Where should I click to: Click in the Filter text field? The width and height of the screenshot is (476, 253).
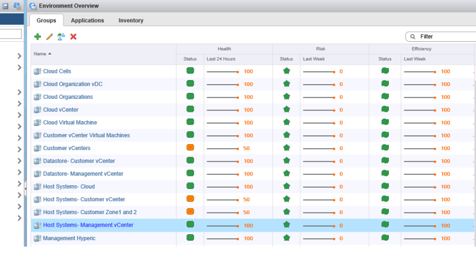tap(444, 36)
